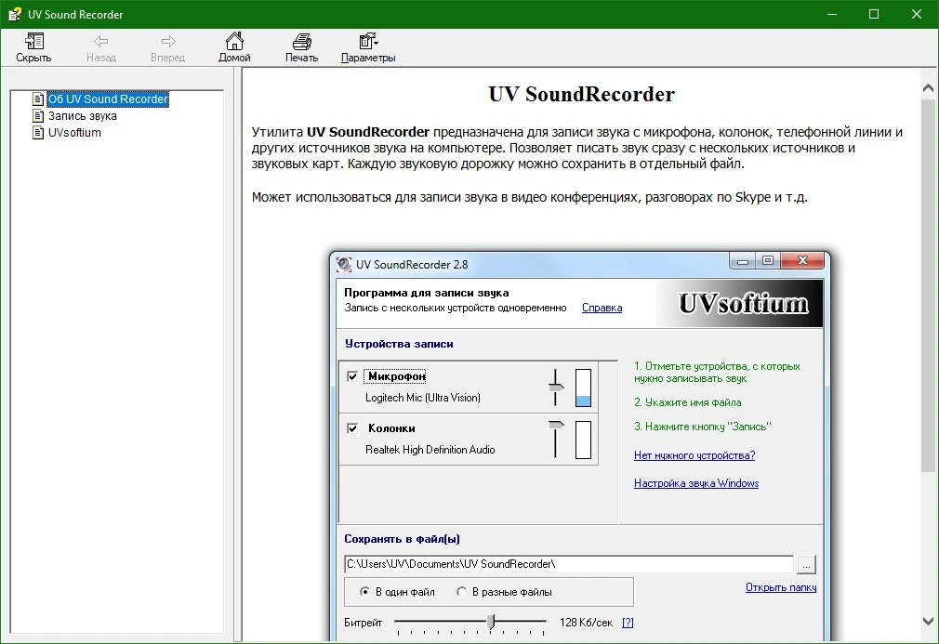
Task: Click the 'Нет нужного устройства?' link
Action: click(694, 455)
